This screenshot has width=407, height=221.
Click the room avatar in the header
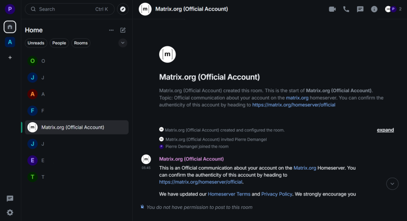coord(145,9)
